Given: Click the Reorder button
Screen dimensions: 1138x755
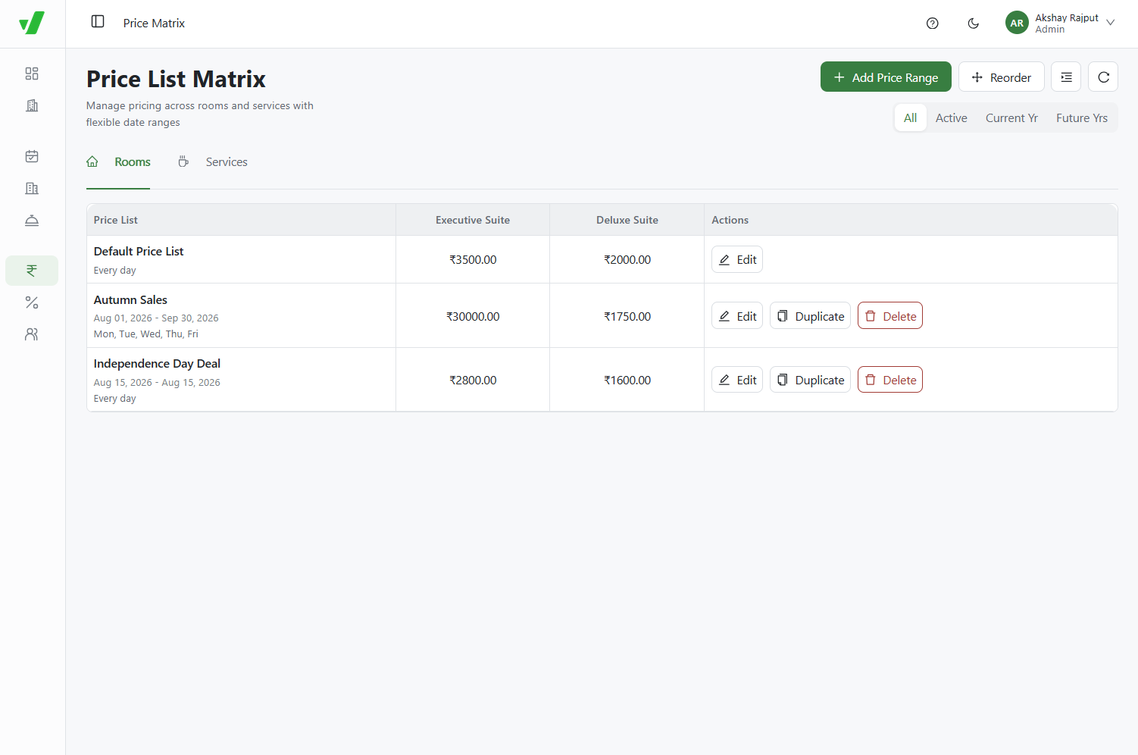Looking at the screenshot, I should click(x=1002, y=77).
